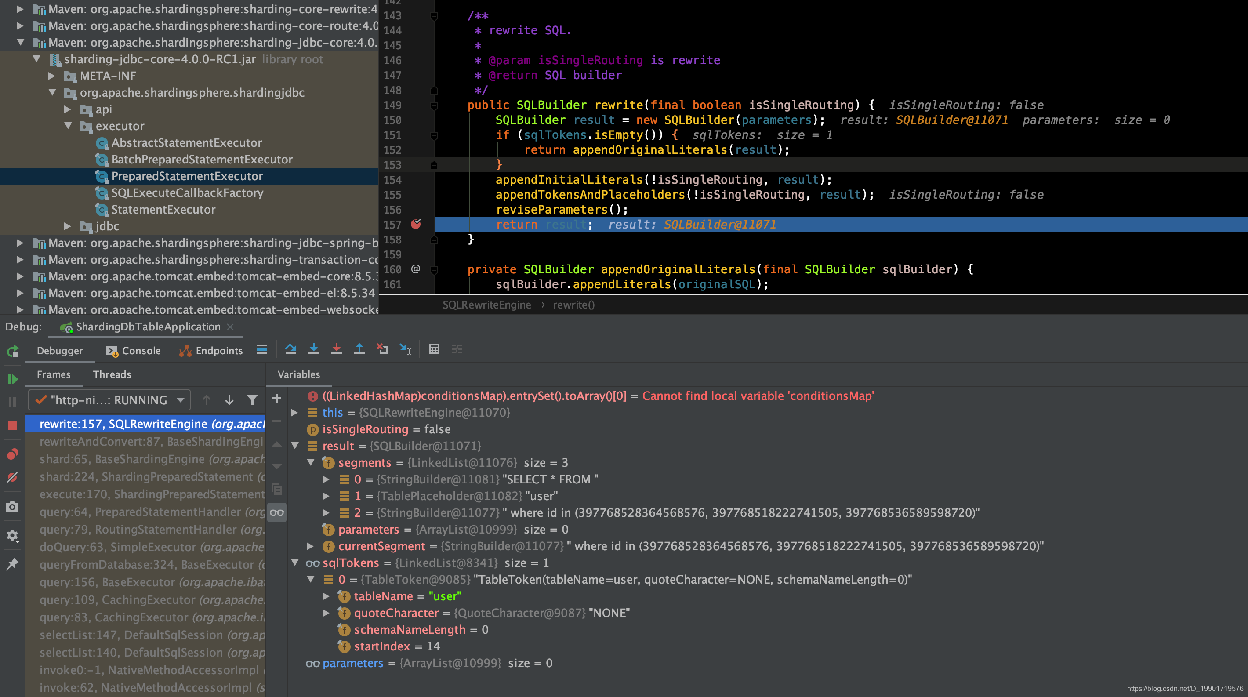Switch to the Console tab
This screenshot has height=697, width=1248.
point(133,351)
